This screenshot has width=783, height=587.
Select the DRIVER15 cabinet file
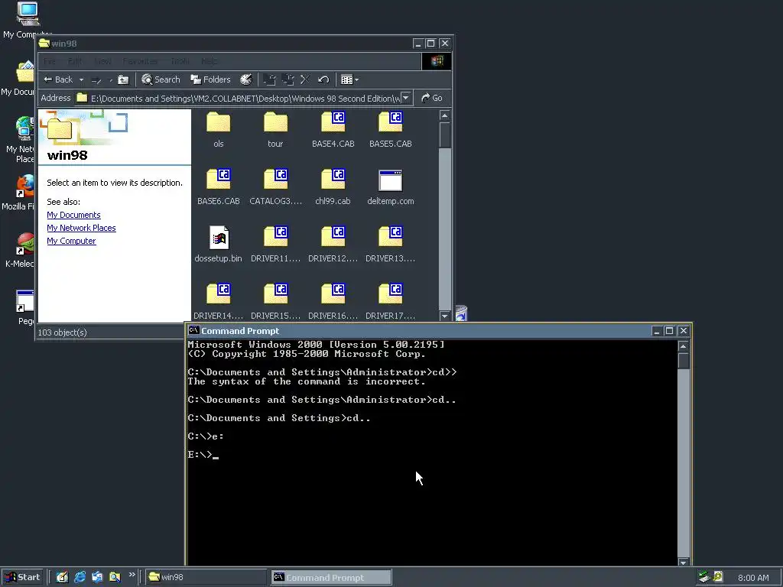click(x=275, y=301)
